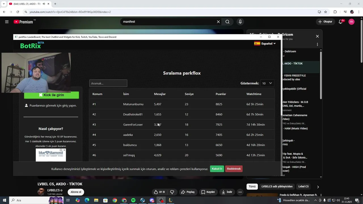
Task: Open the YouTube hamburger guide menu
Action: point(7,22)
